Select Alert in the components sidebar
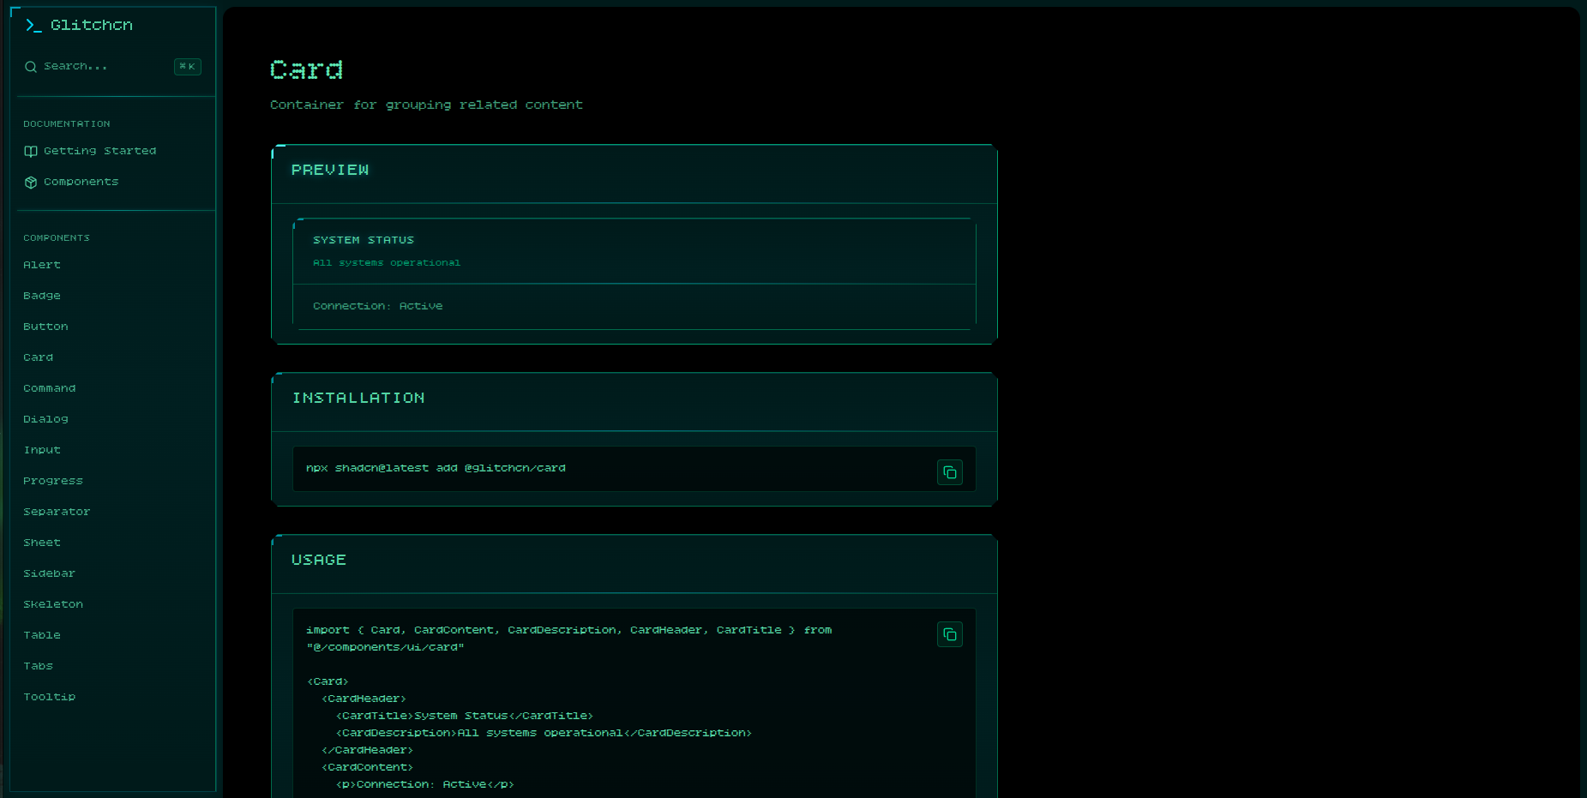The image size is (1587, 798). tap(42, 265)
